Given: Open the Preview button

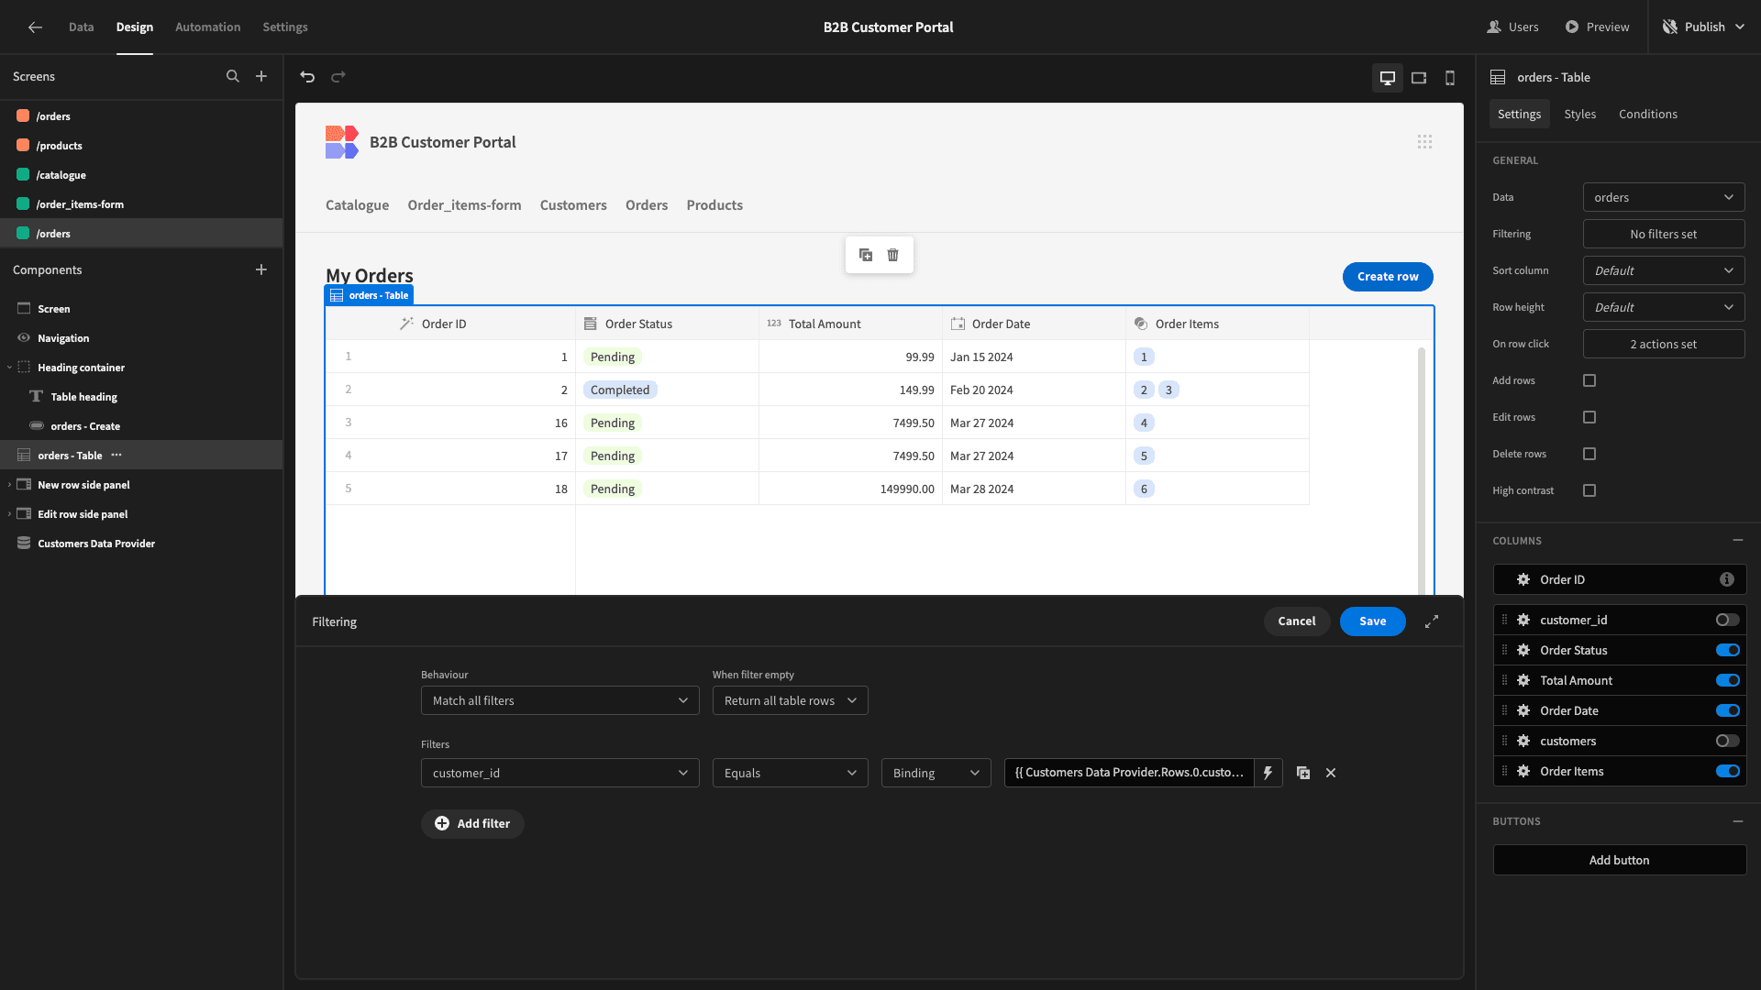Looking at the screenshot, I should pos(1597,27).
